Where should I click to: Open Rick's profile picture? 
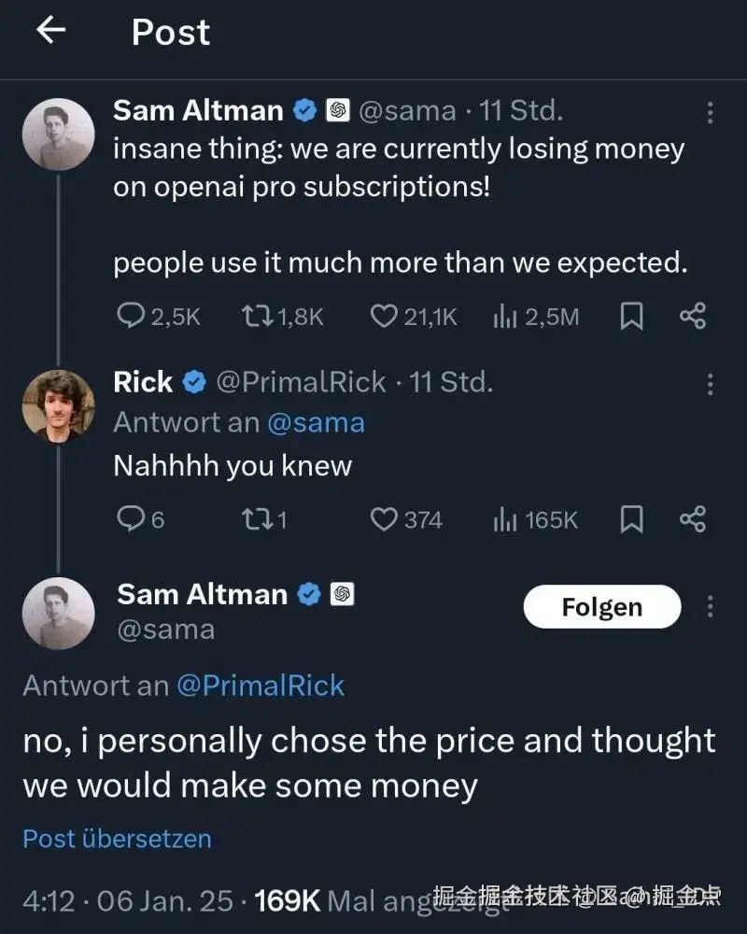(58, 403)
